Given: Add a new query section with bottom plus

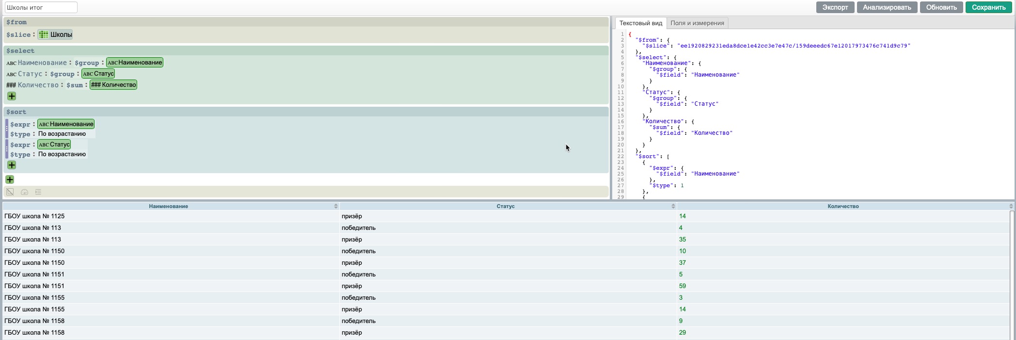Looking at the screenshot, I should point(10,179).
